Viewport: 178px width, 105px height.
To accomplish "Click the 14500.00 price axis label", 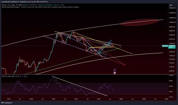I will 172,56.
